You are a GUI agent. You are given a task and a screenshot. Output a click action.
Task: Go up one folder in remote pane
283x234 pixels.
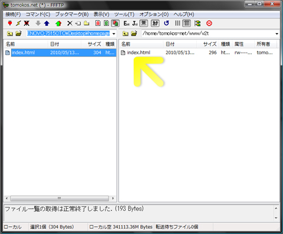coord(125,34)
